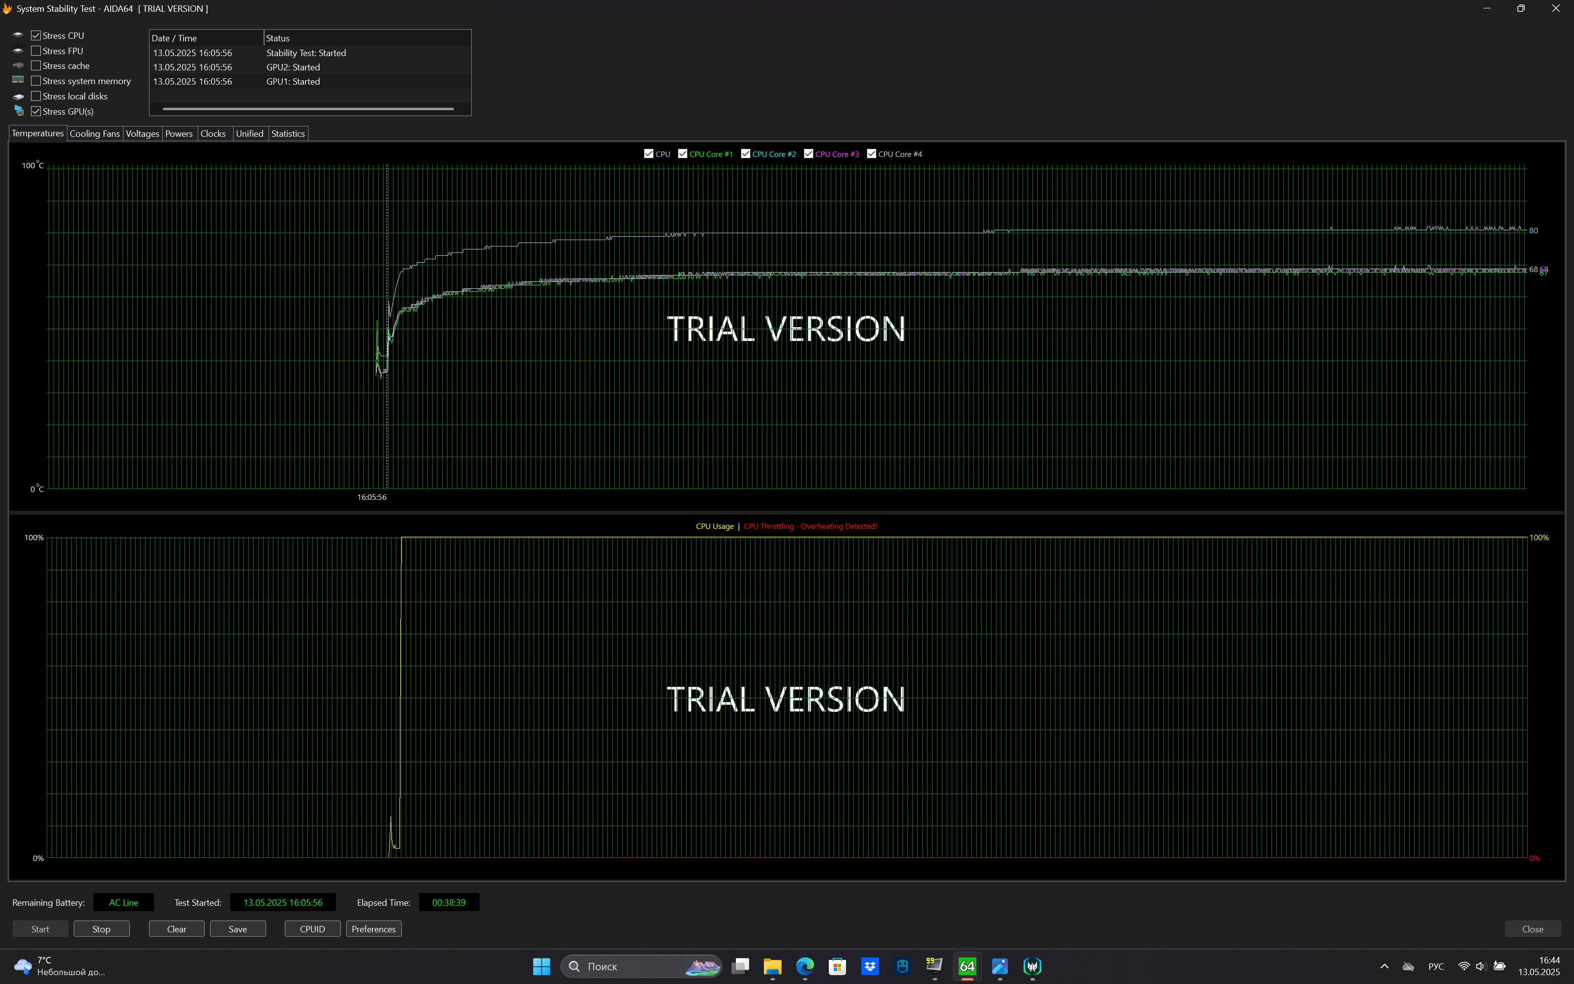Enable the Stress local disks checkbox

pyautogui.click(x=36, y=96)
